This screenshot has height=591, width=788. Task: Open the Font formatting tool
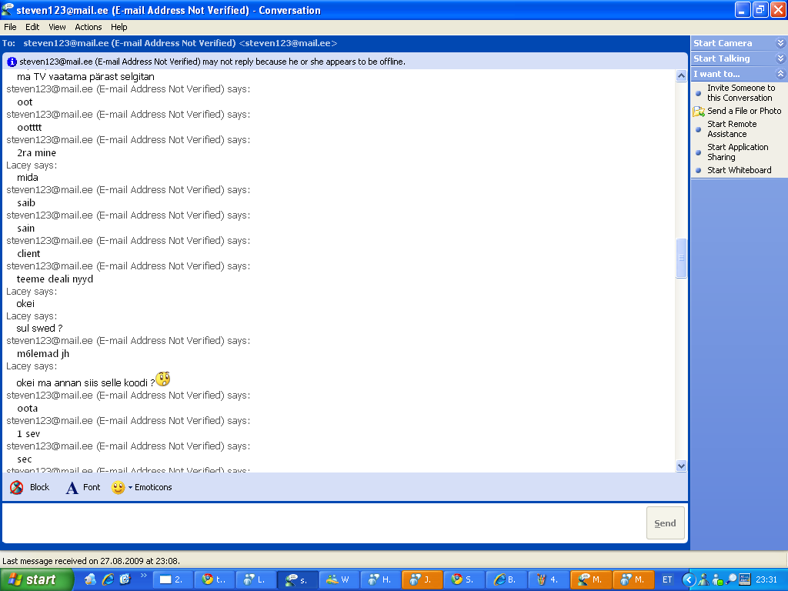(72, 487)
